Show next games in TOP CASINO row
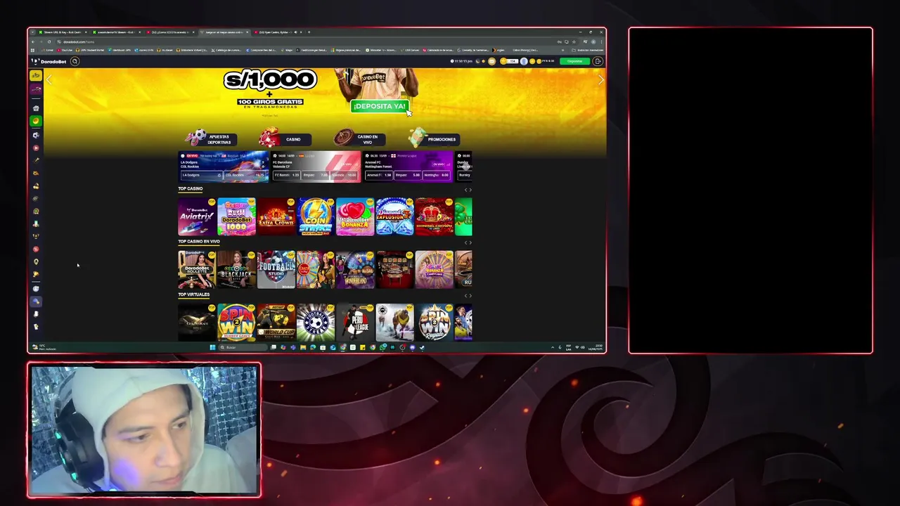900x506 pixels. click(470, 190)
